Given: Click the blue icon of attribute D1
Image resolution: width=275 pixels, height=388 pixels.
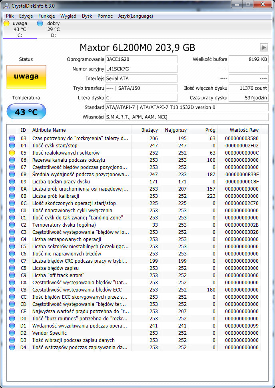Looking at the screenshot, I should point(12,326).
